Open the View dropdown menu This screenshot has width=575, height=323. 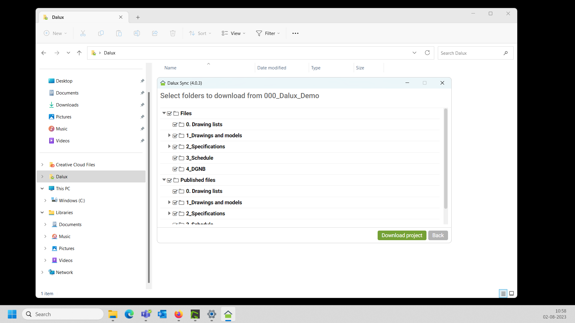[234, 33]
